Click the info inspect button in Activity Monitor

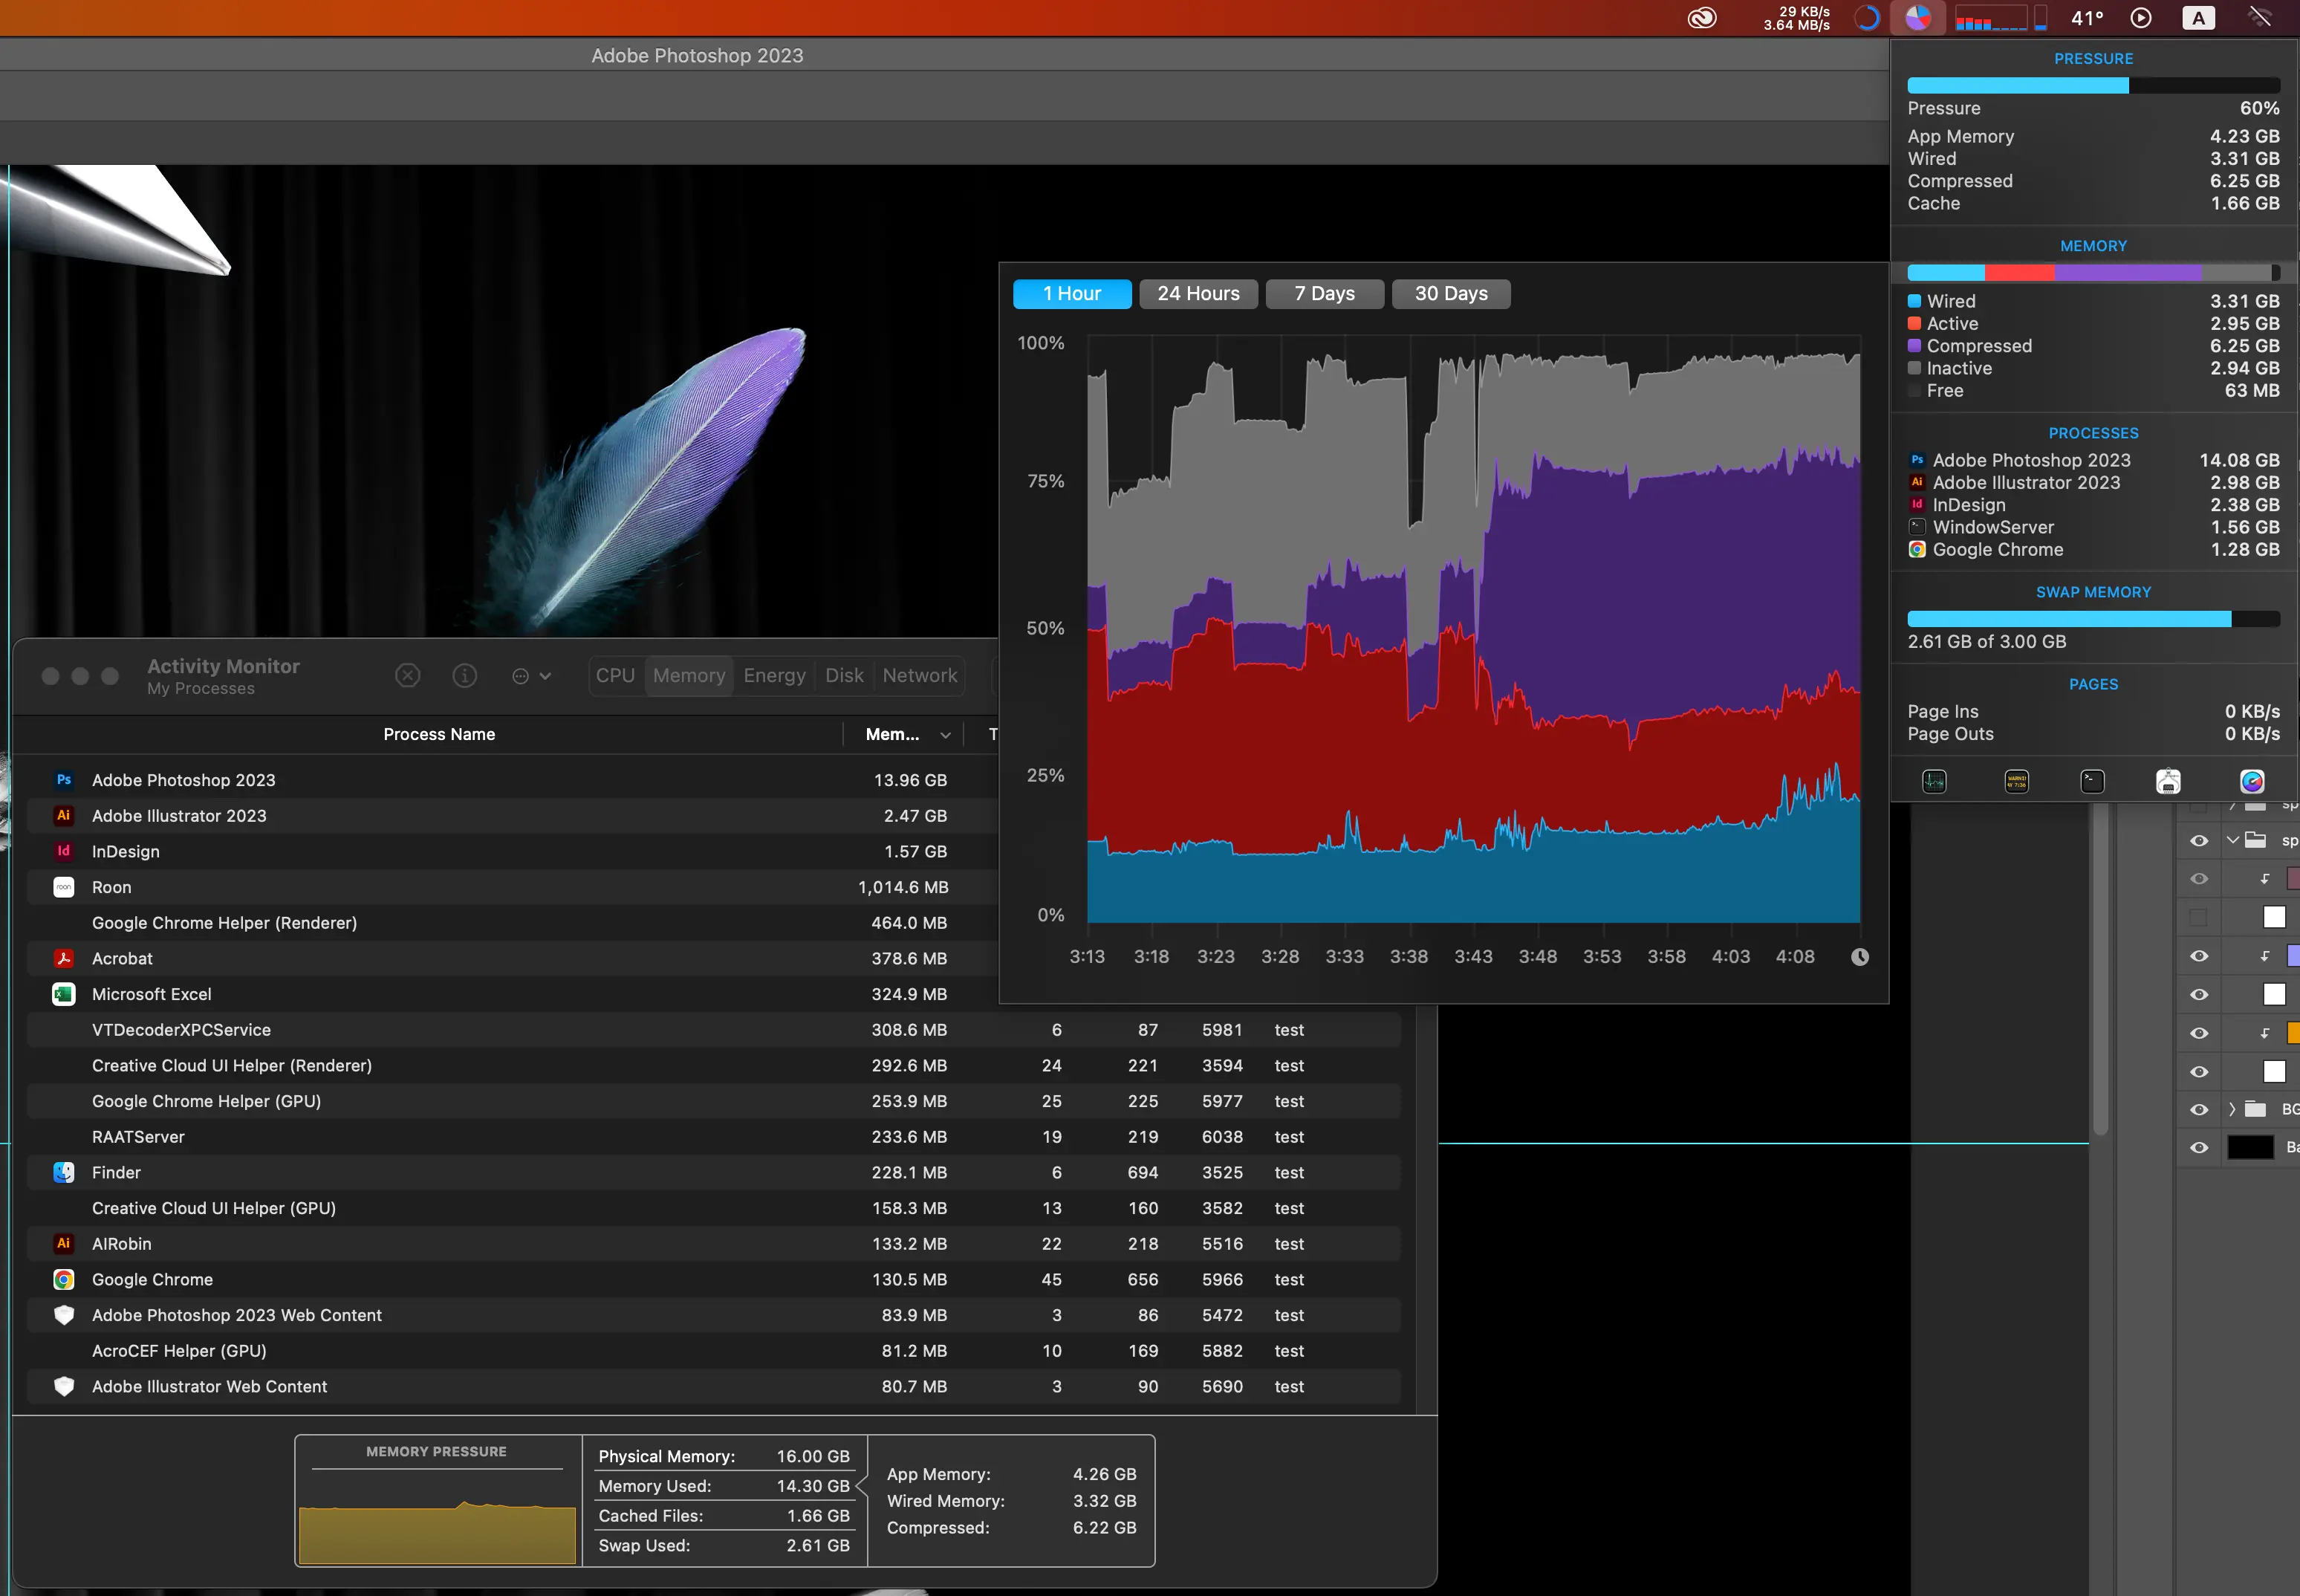tap(465, 676)
